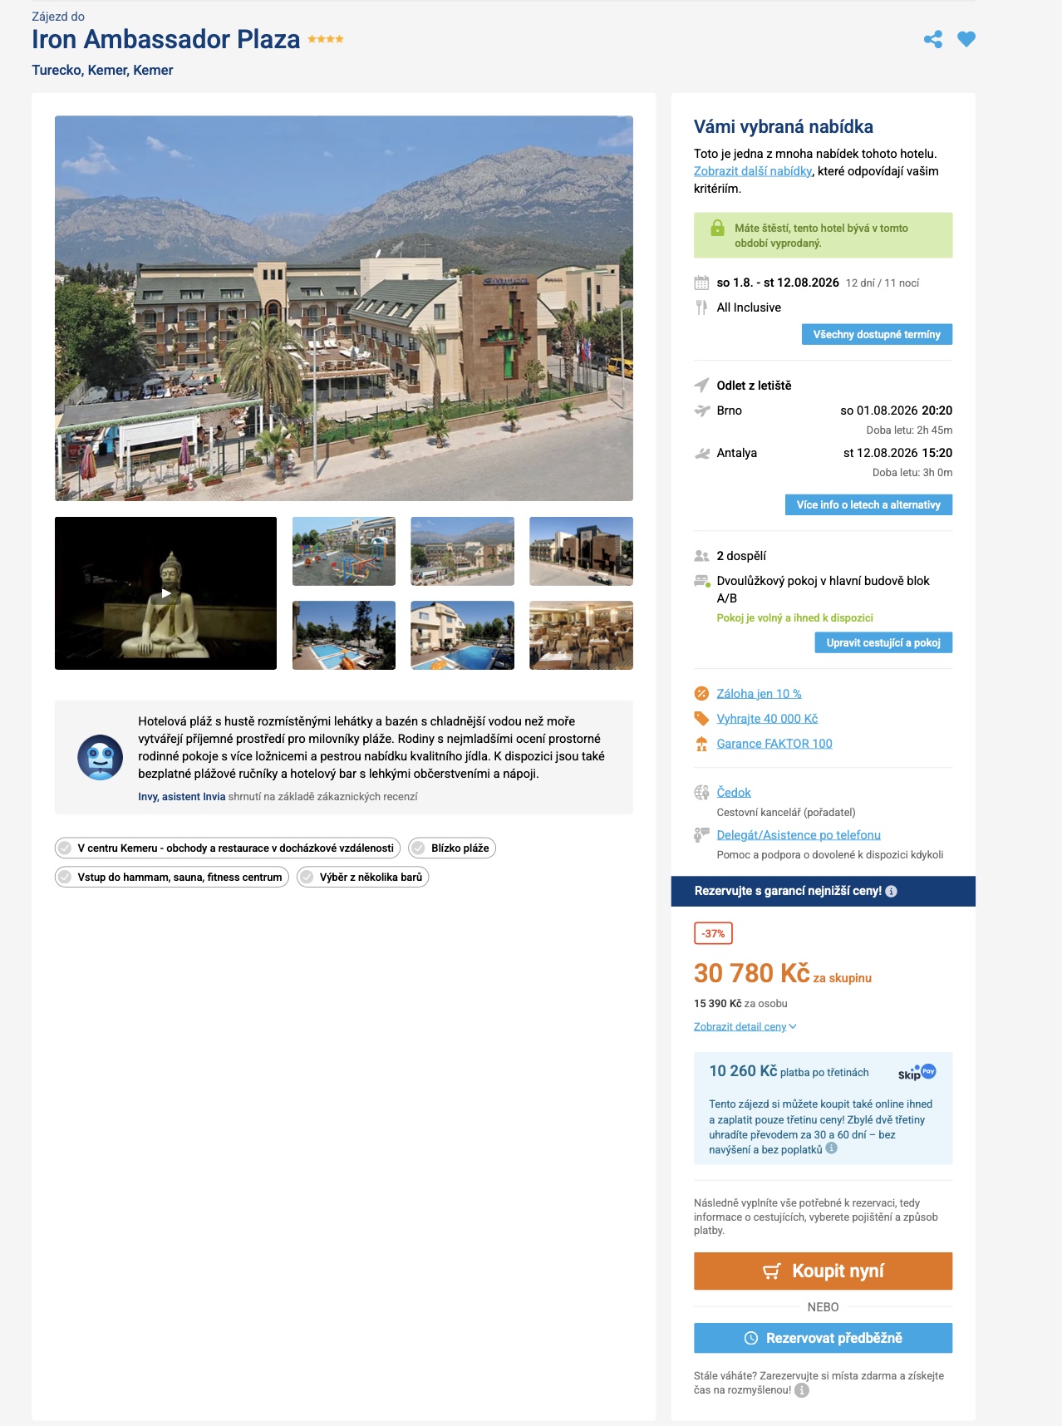Click the beach umbrella guarantee icon

[701, 744]
